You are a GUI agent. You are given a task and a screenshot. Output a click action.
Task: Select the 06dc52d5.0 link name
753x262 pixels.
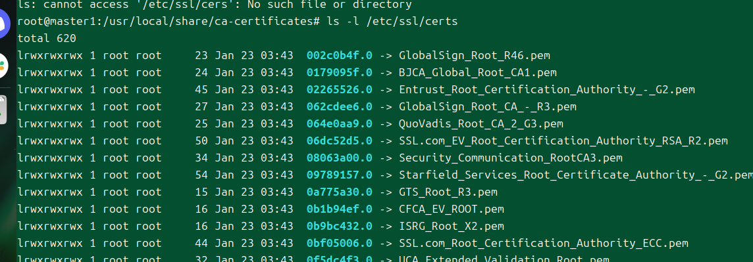click(339, 141)
